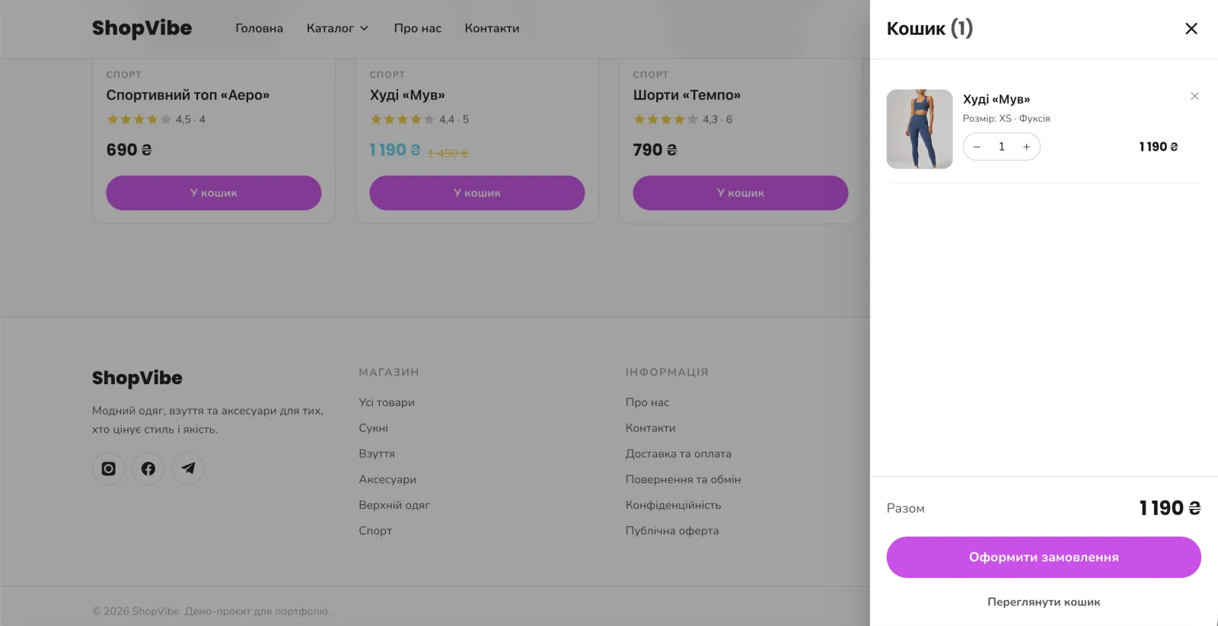The height and width of the screenshot is (626, 1218).
Task: Open footer link Сукні
Action: pyautogui.click(x=373, y=428)
